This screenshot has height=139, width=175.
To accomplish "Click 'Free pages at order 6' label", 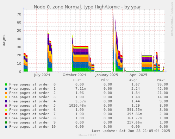I will tap(32, 110).
